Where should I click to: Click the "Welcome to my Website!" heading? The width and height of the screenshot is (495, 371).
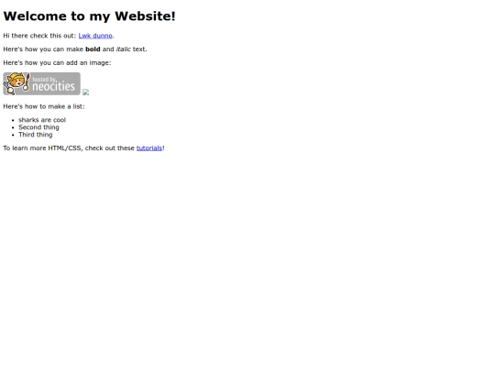[x=89, y=16]
